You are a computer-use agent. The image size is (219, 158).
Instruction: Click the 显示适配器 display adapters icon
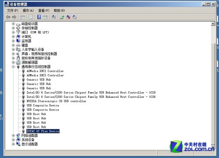pyautogui.click(x=18, y=144)
